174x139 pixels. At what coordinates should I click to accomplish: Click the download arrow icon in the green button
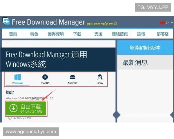tap(13, 108)
